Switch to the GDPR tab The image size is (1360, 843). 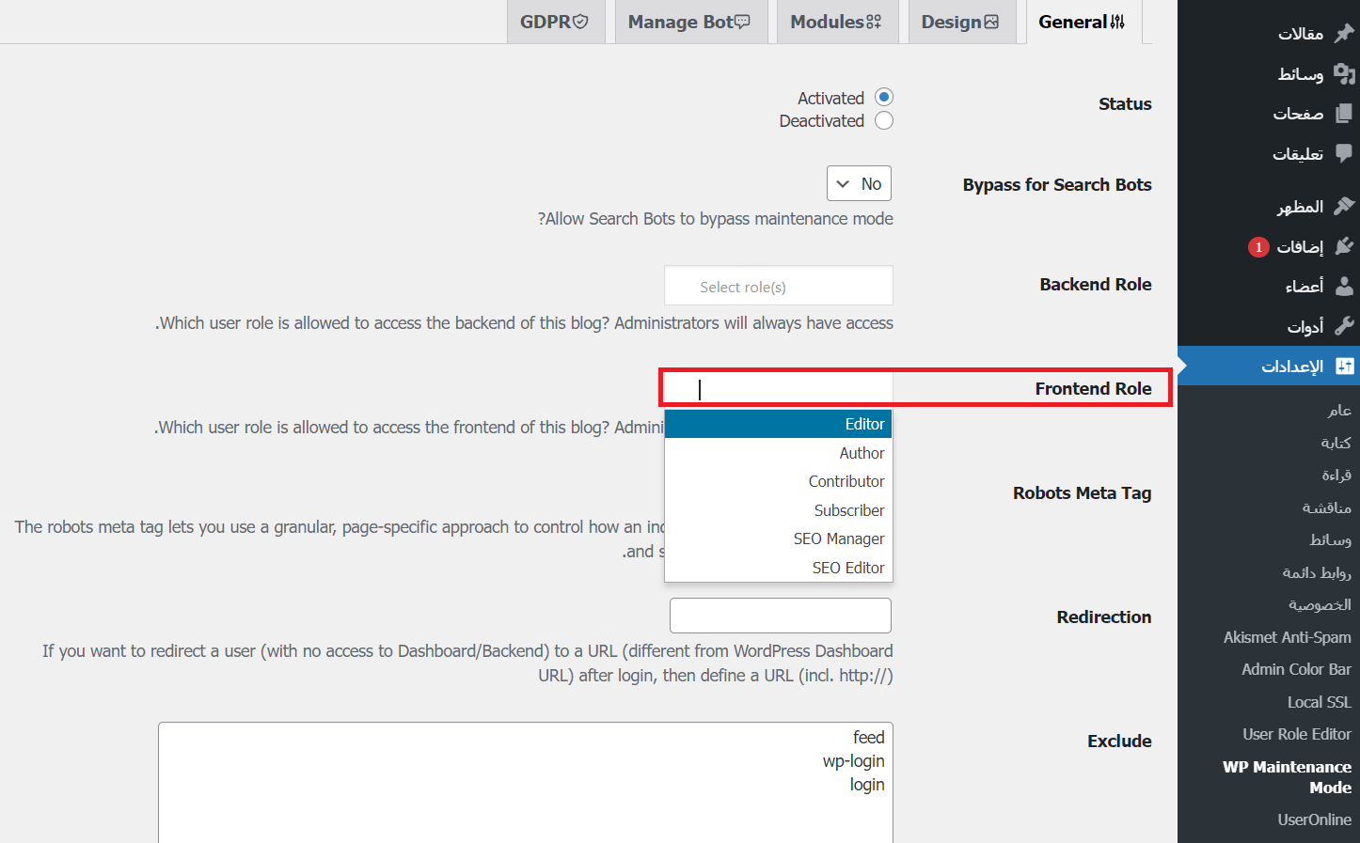tap(554, 22)
